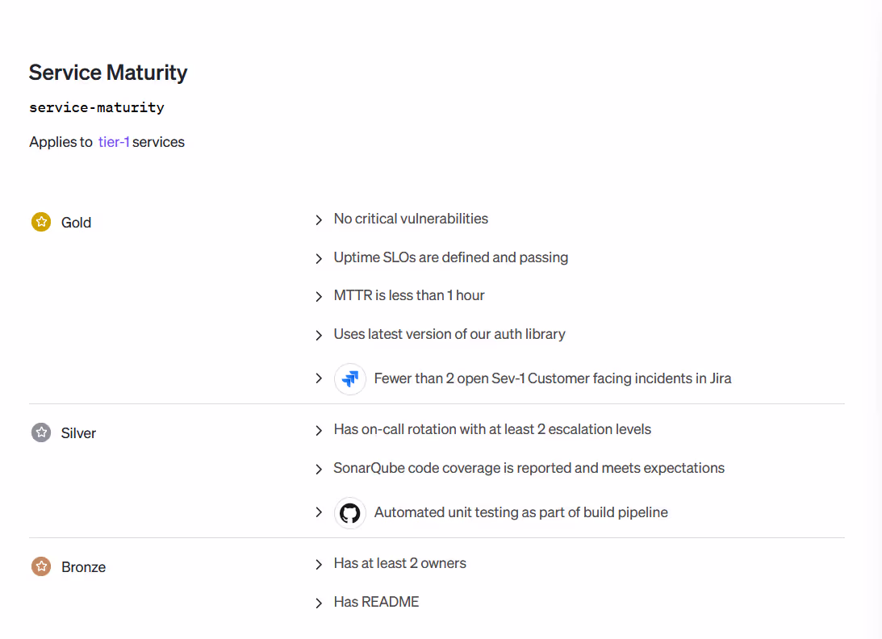Click the Jira icon beside Sev-1 incidents rule
This screenshot has width=882, height=639.
(350, 378)
